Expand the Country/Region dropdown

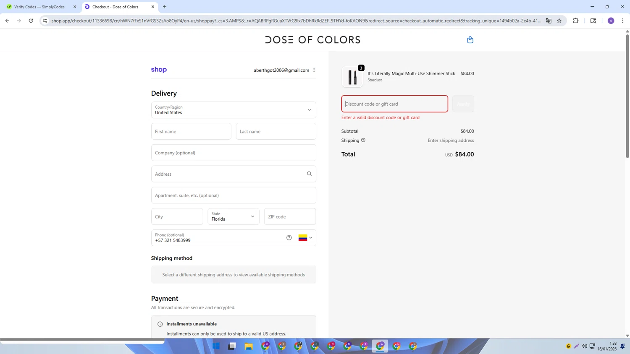click(x=234, y=110)
